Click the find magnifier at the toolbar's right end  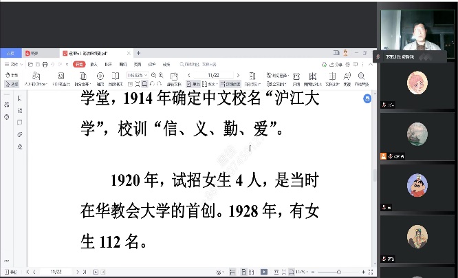pyautogui.click(x=362, y=79)
